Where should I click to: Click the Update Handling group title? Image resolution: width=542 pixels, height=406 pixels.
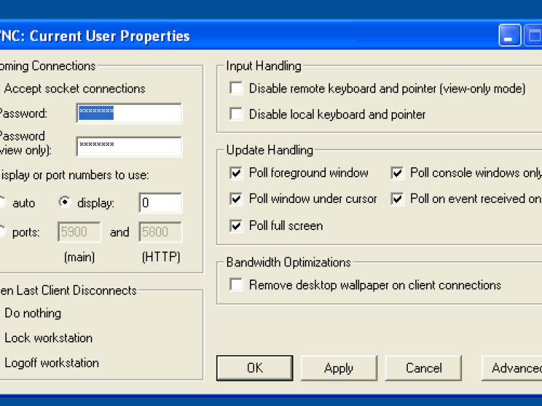(x=270, y=150)
